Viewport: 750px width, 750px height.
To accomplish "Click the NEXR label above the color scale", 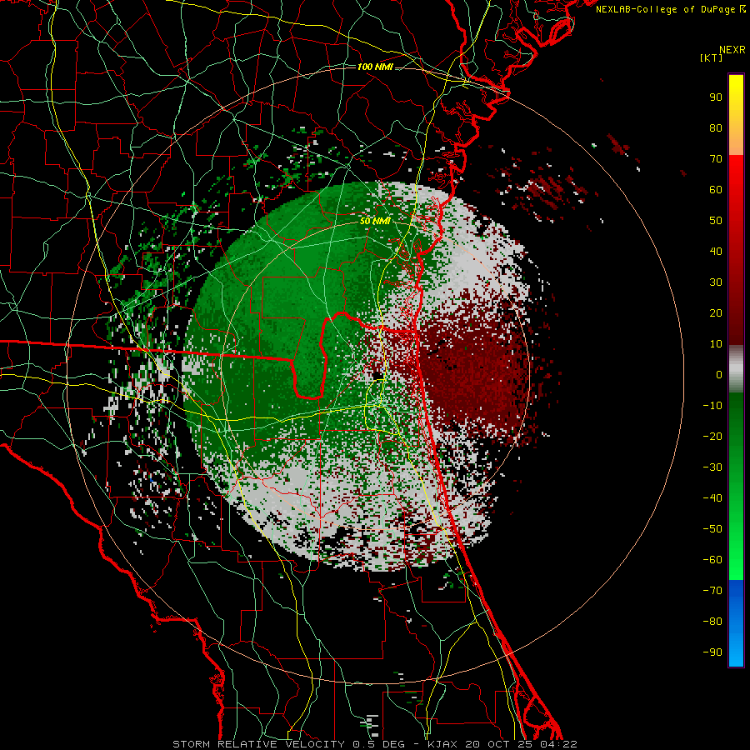I will (732, 50).
